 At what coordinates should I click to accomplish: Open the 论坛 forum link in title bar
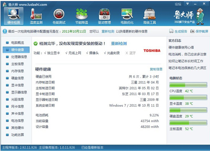[x=178, y=4]
